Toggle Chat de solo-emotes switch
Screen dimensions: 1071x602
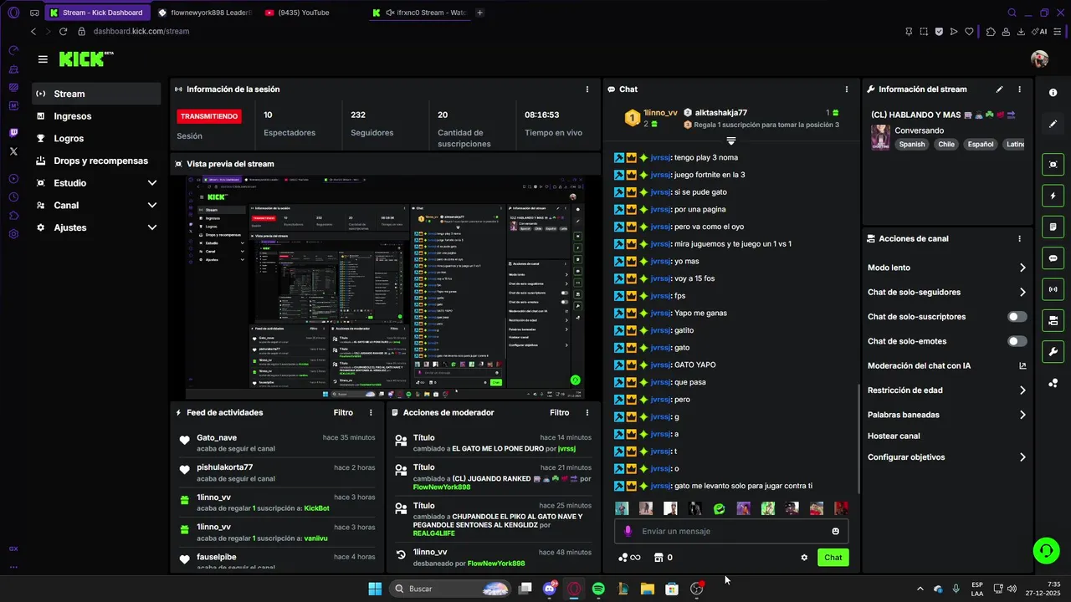[x=1017, y=341]
